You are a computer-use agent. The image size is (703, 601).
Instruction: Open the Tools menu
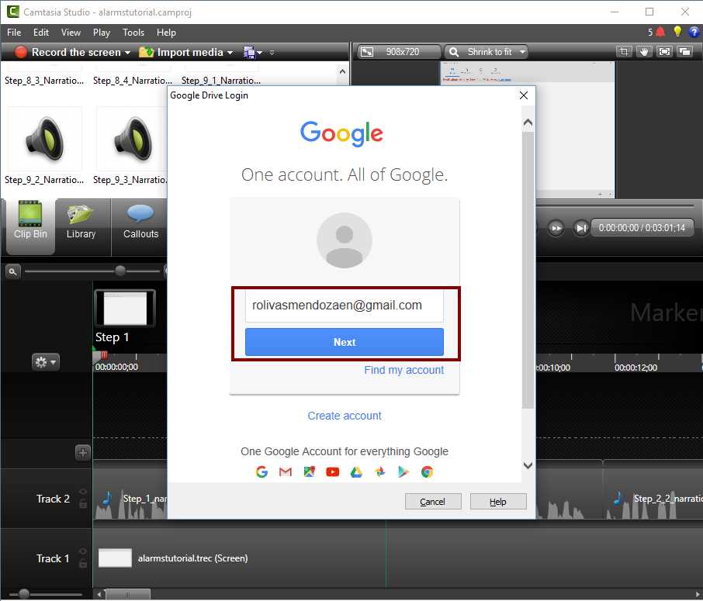[x=133, y=33]
